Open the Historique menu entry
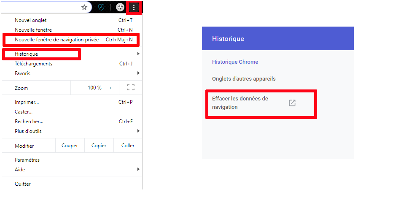Screen dimensions: 417x219 (x=72, y=54)
